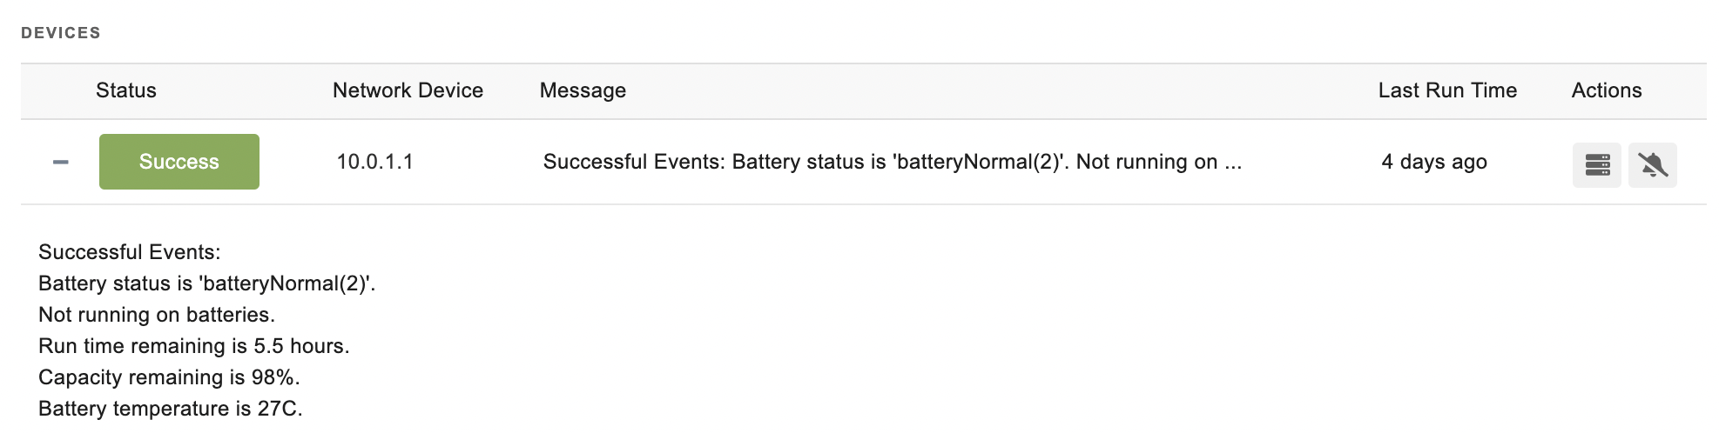1719x433 pixels.
Task: Click the DEVICES section heading
Action: point(61,33)
